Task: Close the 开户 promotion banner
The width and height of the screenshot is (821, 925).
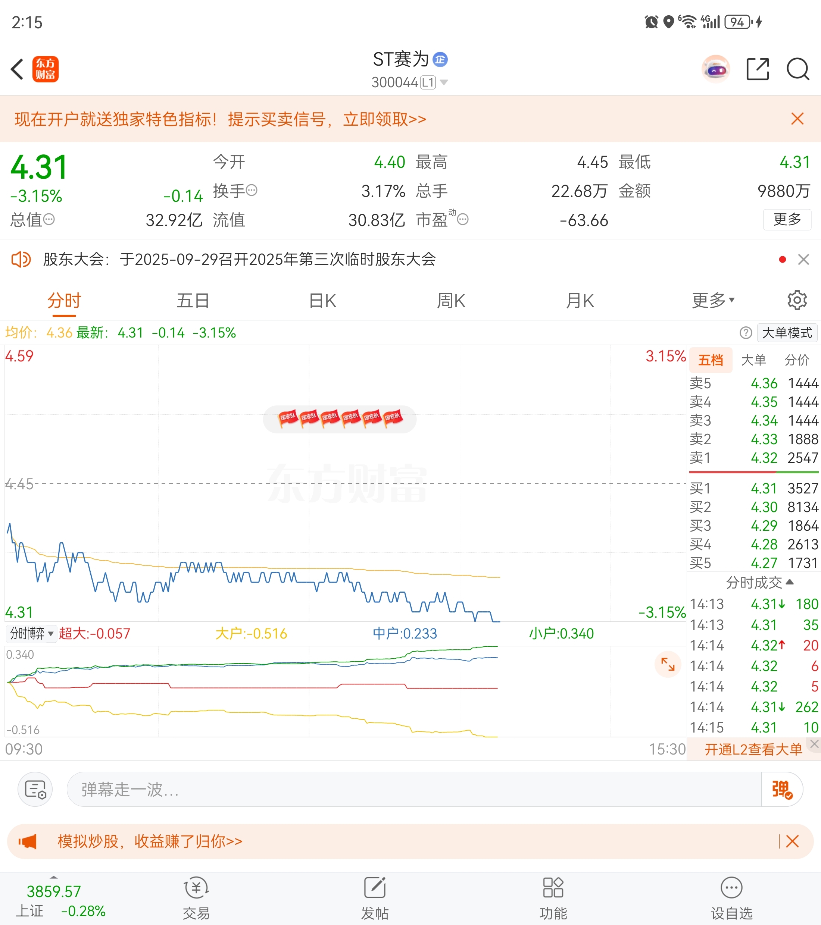Action: point(797,119)
